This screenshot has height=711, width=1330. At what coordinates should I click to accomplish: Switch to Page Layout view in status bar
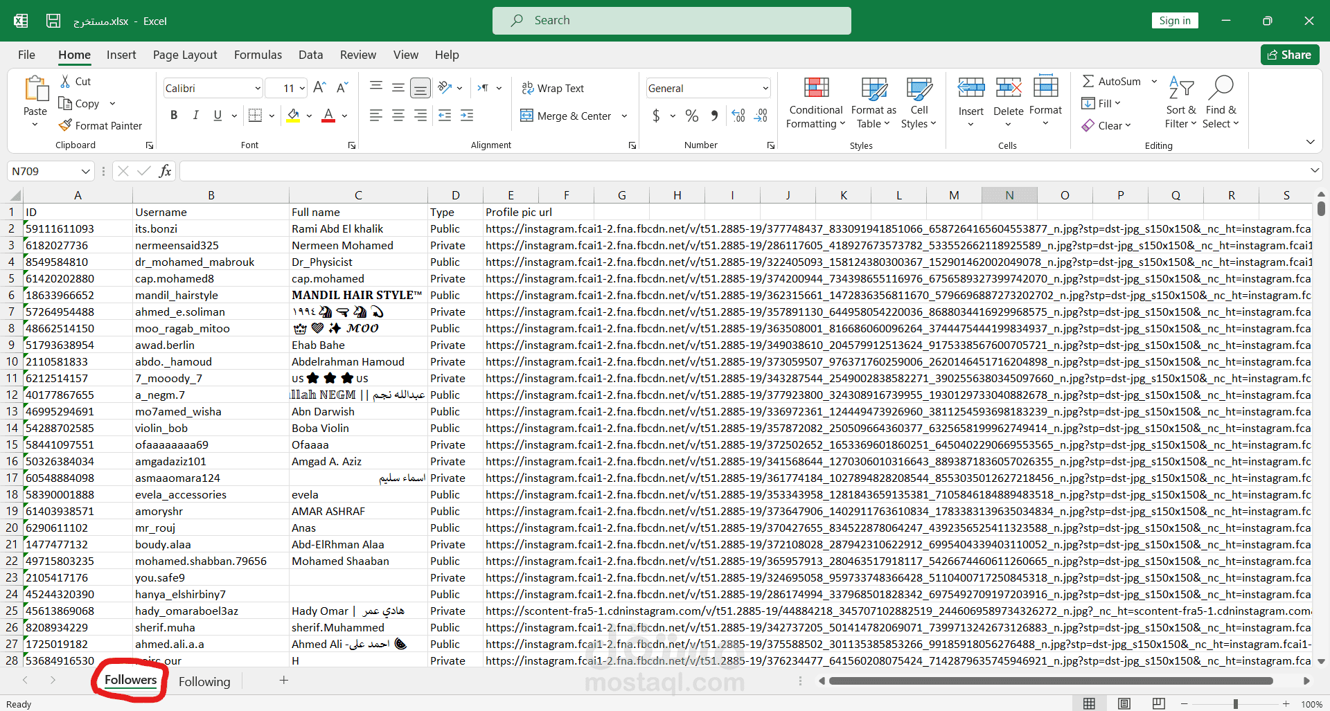point(1124,703)
